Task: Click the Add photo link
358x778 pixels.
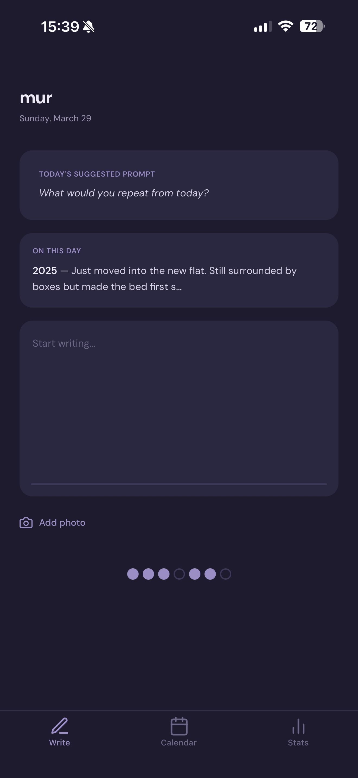Action: [x=62, y=522]
